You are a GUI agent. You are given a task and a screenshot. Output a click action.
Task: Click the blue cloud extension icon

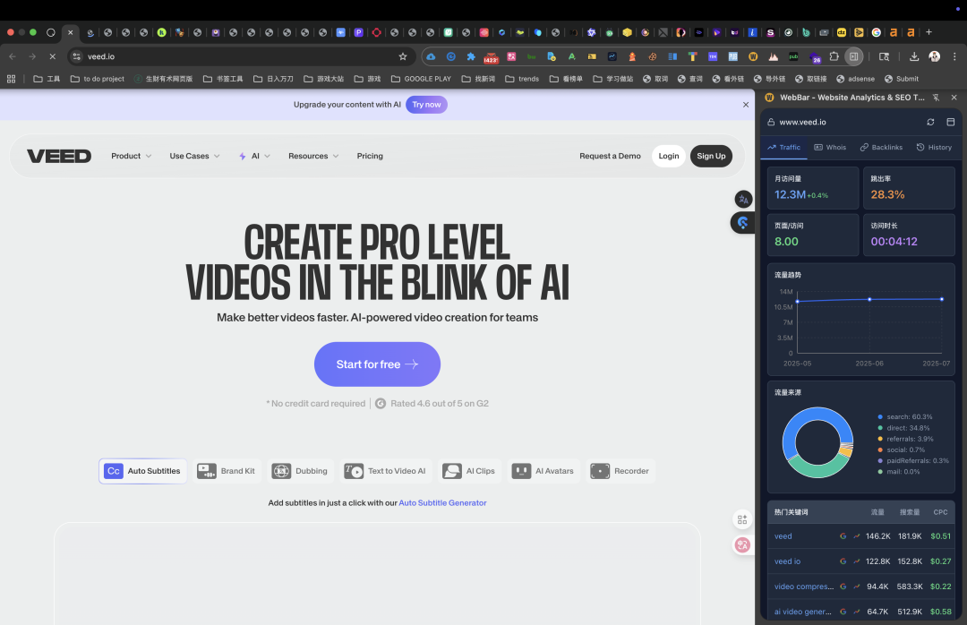pos(431,56)
